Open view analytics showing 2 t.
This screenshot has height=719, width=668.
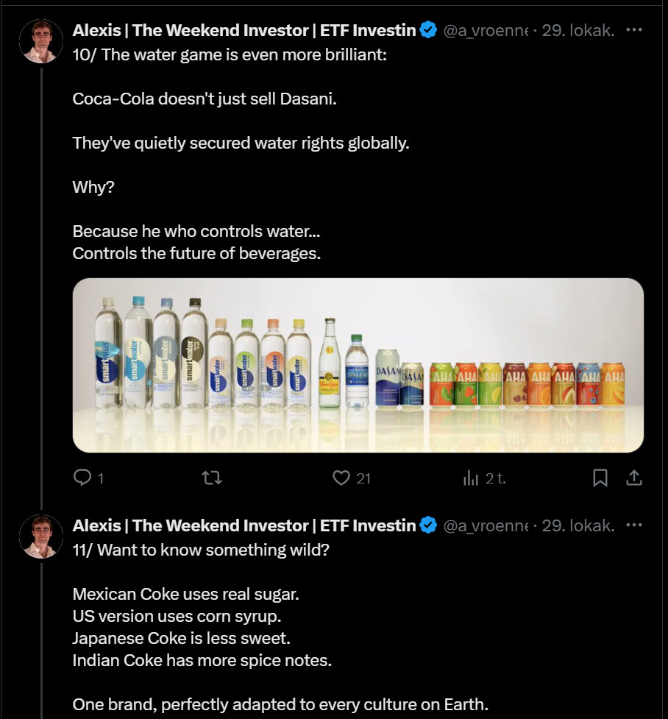(471, 478)
